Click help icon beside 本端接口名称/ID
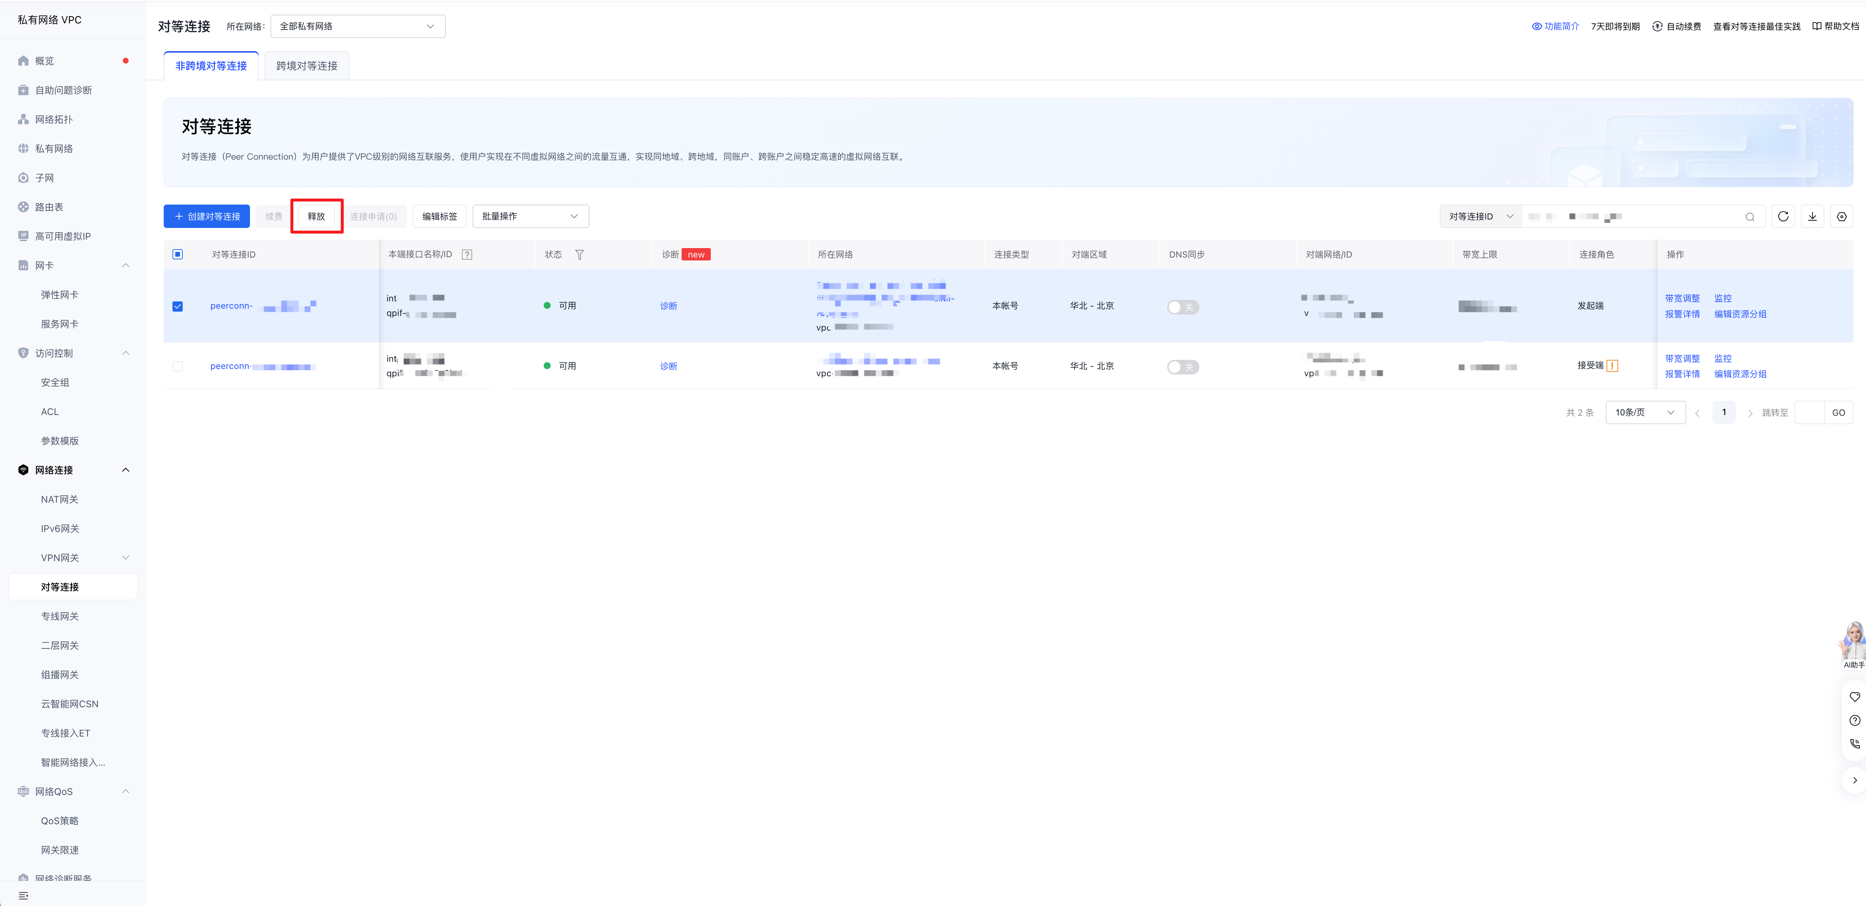 pyautogui.click(x=467, y=255)
